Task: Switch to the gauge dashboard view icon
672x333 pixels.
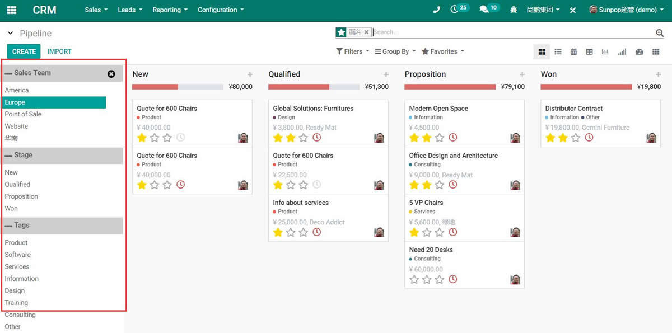Action: 640,52
